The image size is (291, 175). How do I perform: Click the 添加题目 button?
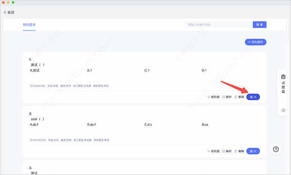coord(256,42)
